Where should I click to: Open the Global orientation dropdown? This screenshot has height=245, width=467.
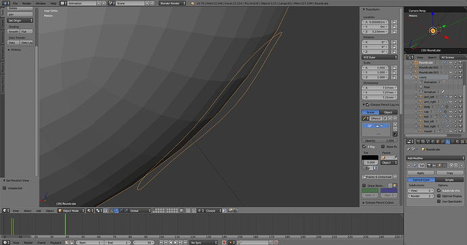tap(140, 210)
